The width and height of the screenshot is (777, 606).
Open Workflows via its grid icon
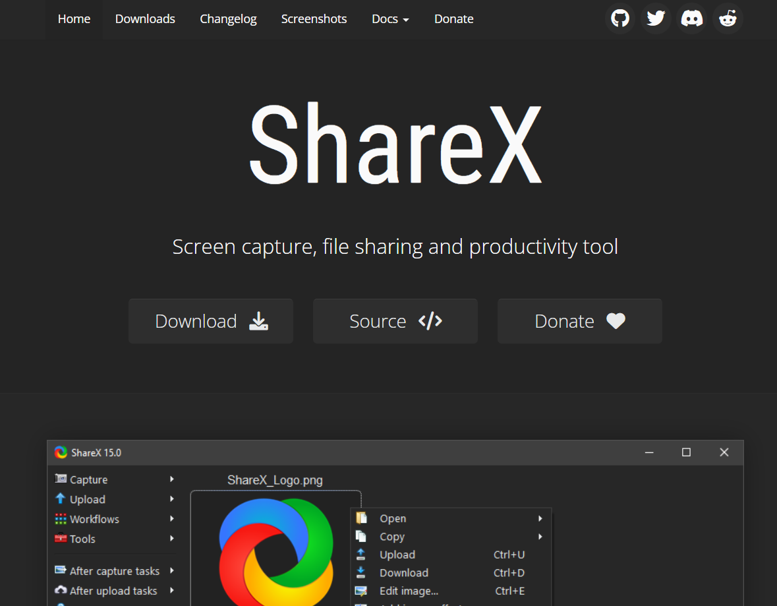(60, 519)
